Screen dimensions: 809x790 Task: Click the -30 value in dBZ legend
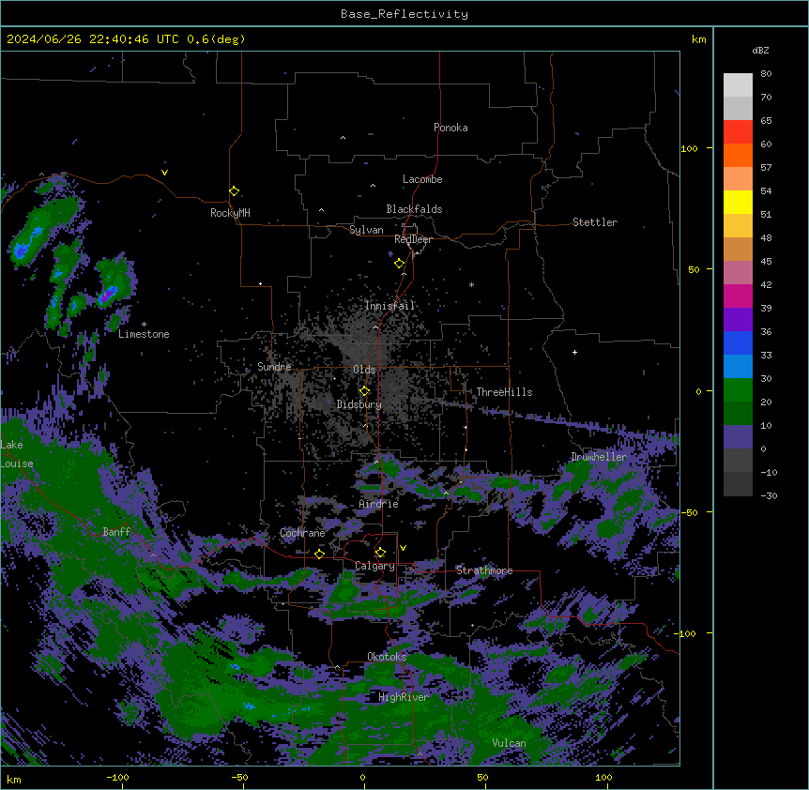tap(769, 495)
